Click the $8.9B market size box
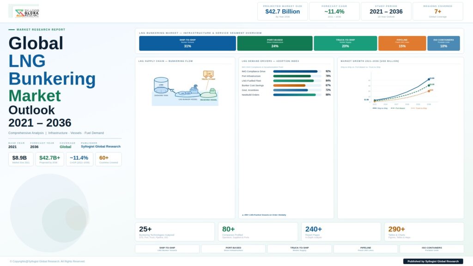The image size is (473, 266). pyautogui.click(x=21, y=159)
